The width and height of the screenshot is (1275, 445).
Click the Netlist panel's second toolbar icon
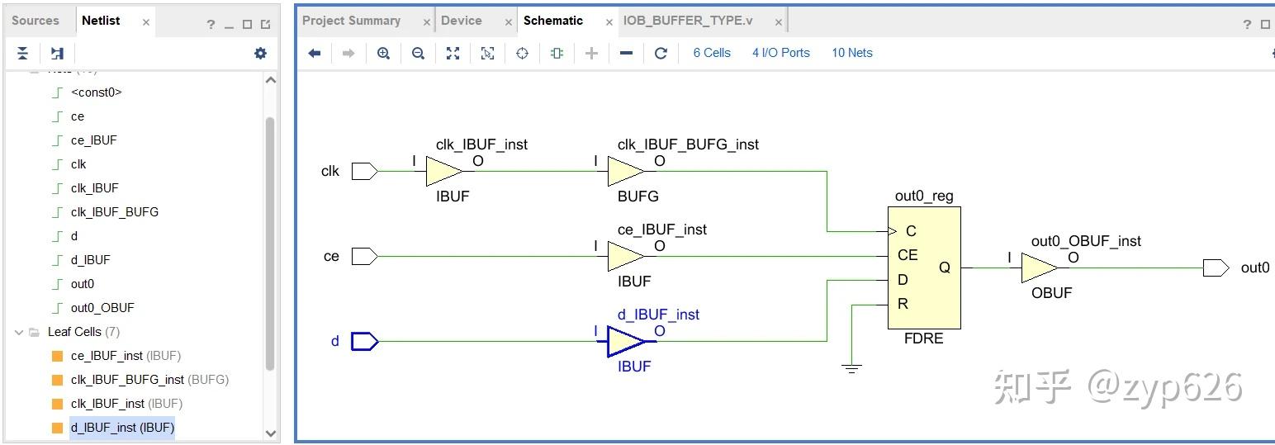point(57,54)
